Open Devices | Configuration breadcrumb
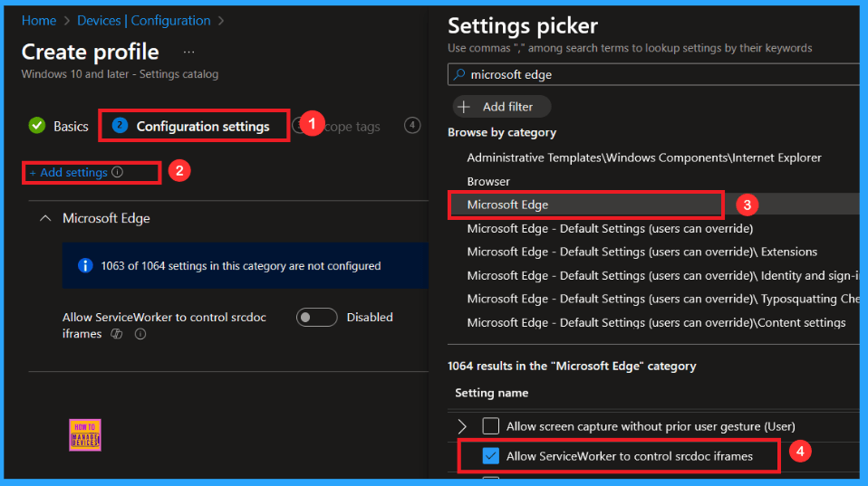Image resolution: width=868 pixels, height=486 pixels. pyautogui.click(x=143, y=21)
